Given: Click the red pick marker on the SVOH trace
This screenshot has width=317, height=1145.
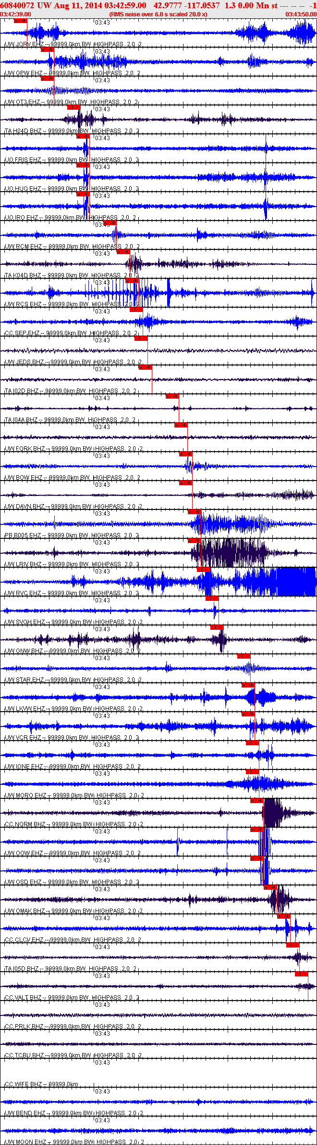Looking at the screenshot, I should (212, 599).
